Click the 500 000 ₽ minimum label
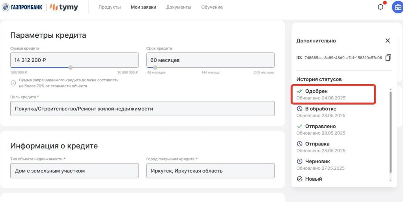This screenshot has width=403, height=202. 19,72
